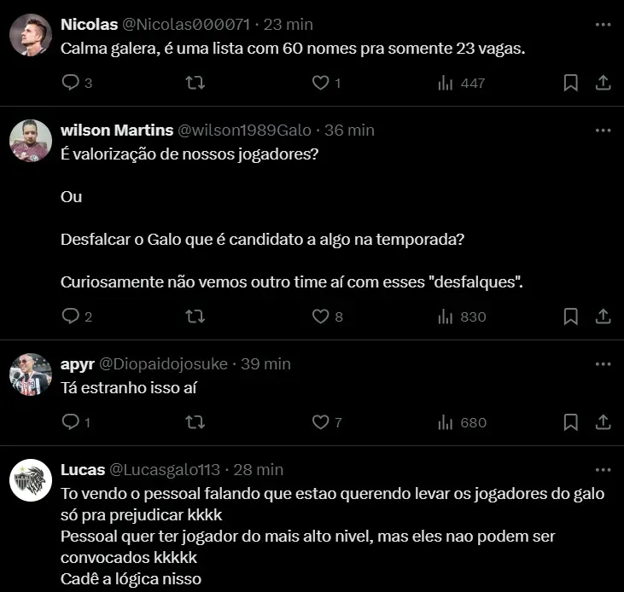Repost Nicolas's tweet about 60 names
This screenshot has width=624, height=592.
(195, 83)
